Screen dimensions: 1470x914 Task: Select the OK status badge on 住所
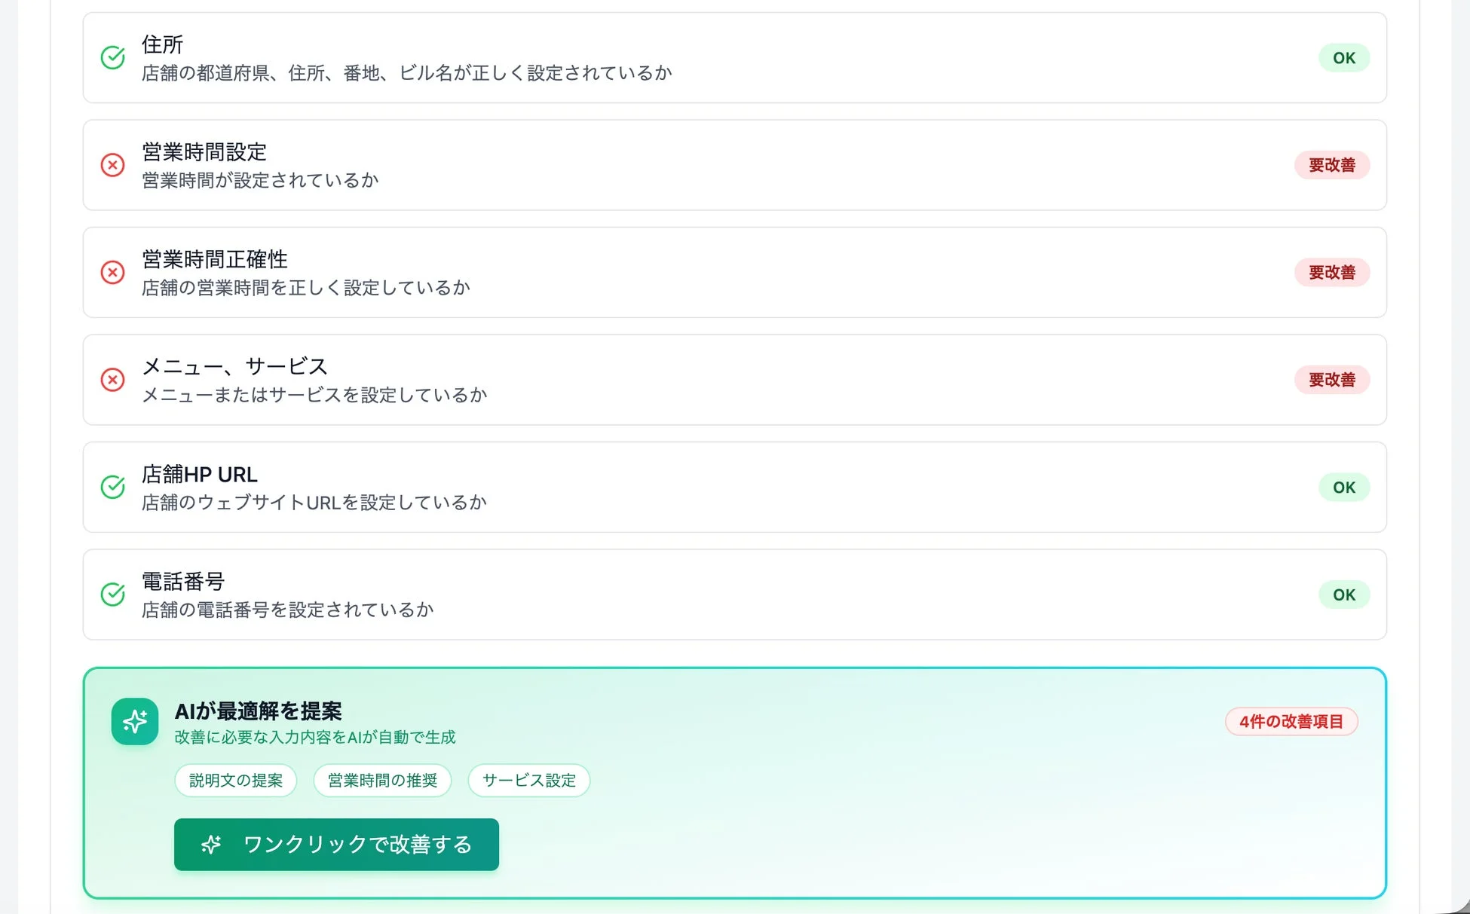[x=1343, y=57]
